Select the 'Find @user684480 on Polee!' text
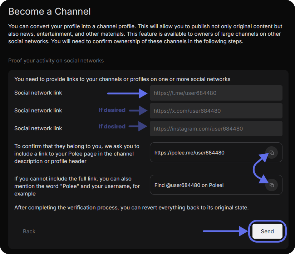 189,185
